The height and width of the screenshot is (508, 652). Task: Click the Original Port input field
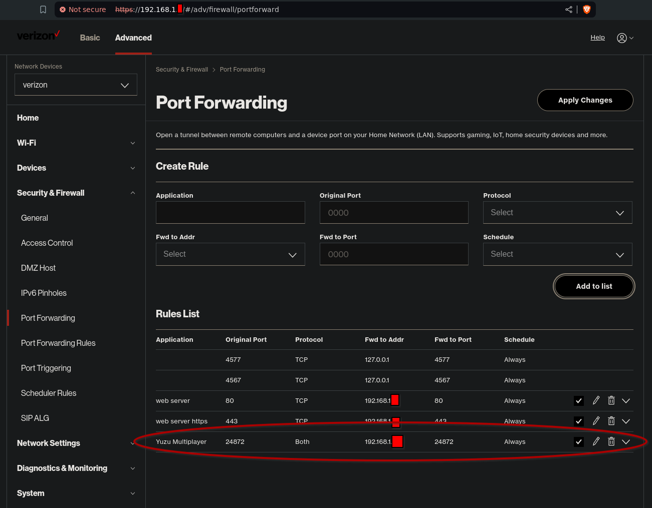(394, 213)
